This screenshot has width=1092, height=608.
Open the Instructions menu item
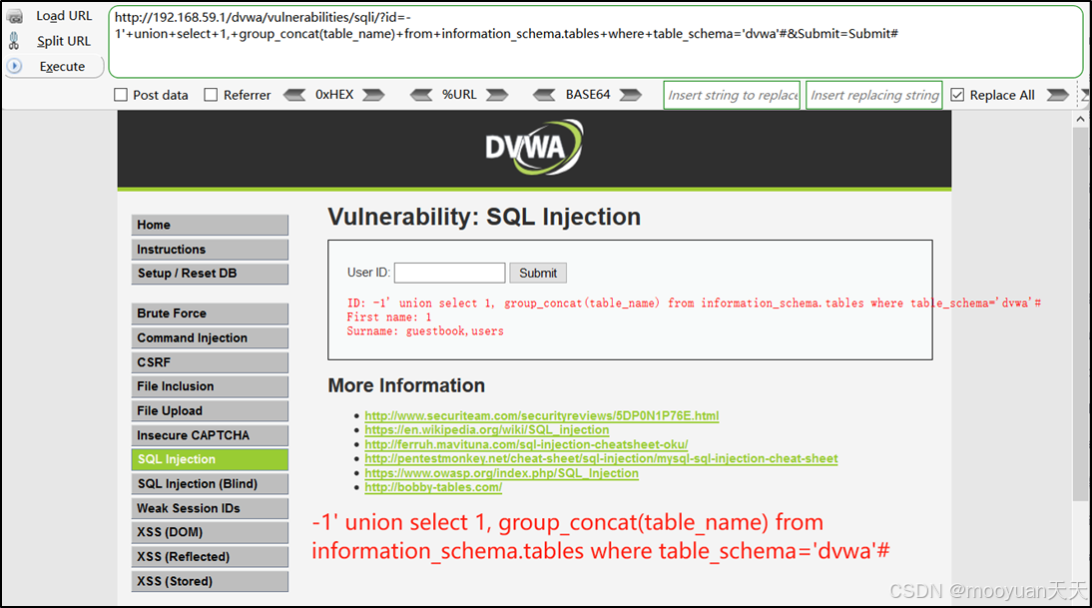(210, 250)
